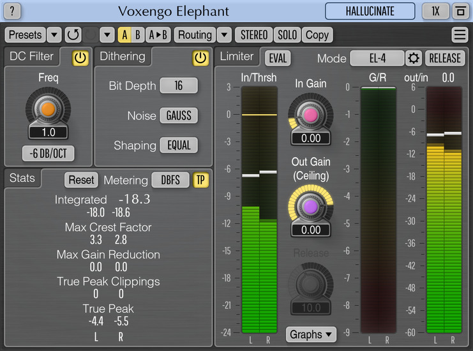This screenshot has width=473, height=351.
Task: Click the STEREO channel group button
Action: pyautogui.click(x=254, y=35)
